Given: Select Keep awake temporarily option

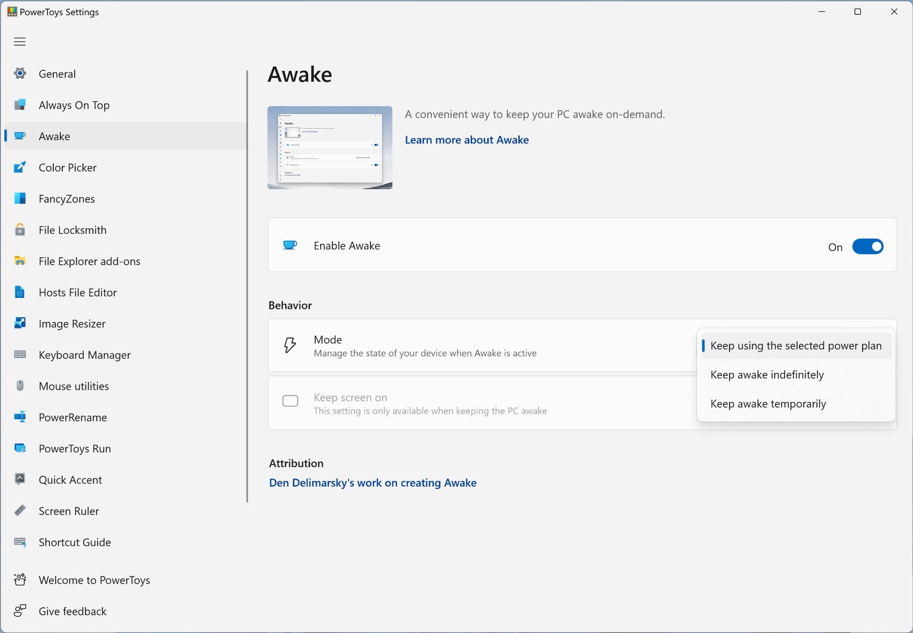Looking at the screenshot, I should pyautogui.click(x=767, y=404).
